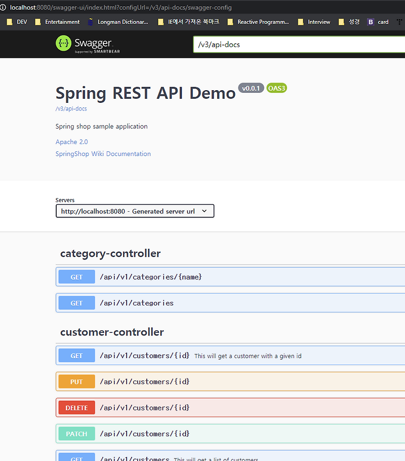
Task: Open the SpringShop Wiki Documentation link
Action: (x=103, y=153)
